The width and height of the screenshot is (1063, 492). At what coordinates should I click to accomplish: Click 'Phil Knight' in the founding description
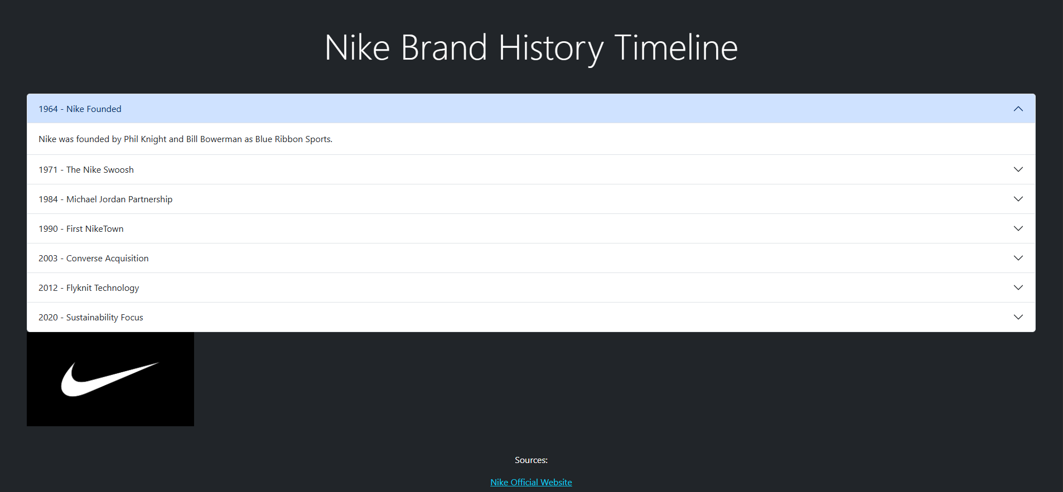(x=145, y=139)
